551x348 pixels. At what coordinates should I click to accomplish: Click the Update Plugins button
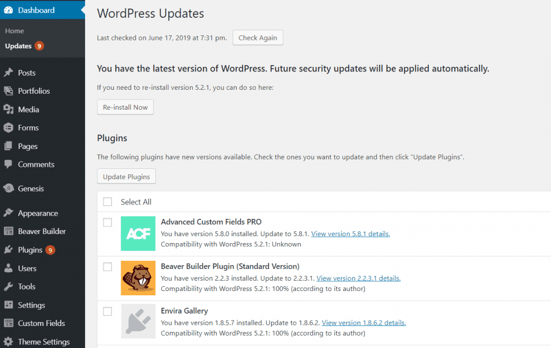point(126,176)
